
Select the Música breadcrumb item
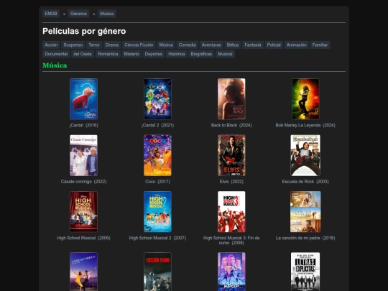107,14
